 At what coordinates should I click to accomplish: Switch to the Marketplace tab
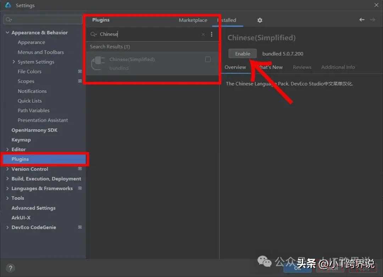(193, 20)
